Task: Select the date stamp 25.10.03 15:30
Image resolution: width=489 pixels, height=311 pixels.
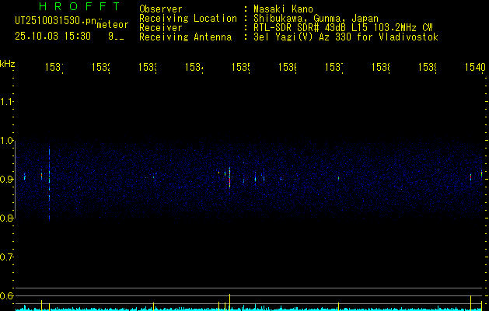Action: point(53,37)
